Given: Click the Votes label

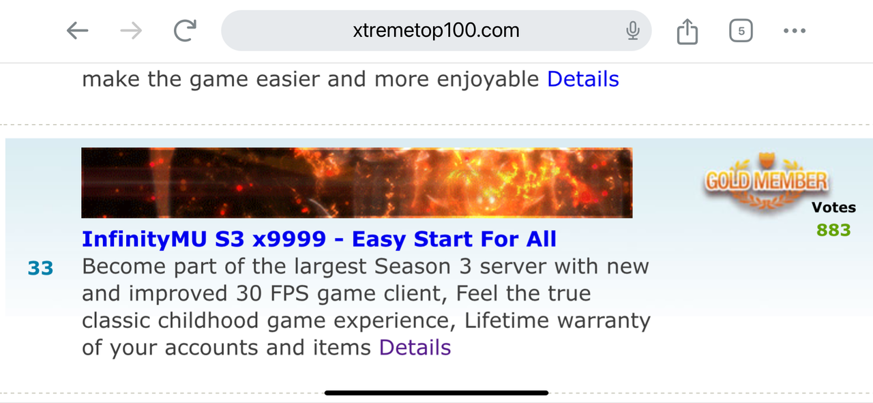Looking at the screenshot, I should (x=833, y=208).
